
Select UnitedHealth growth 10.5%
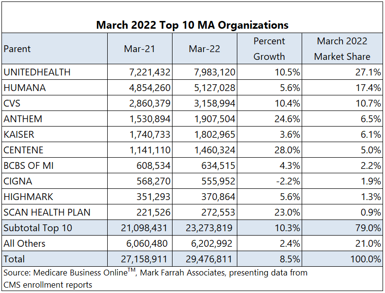(287, 72)
